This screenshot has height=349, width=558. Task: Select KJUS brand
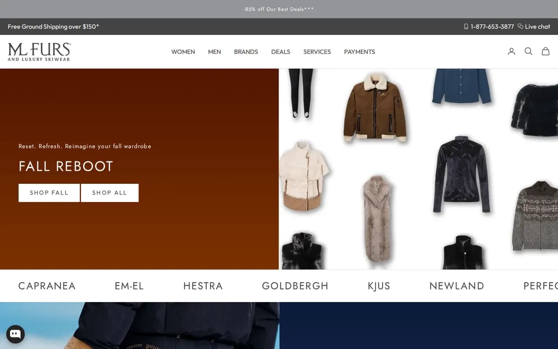[379, 286]
